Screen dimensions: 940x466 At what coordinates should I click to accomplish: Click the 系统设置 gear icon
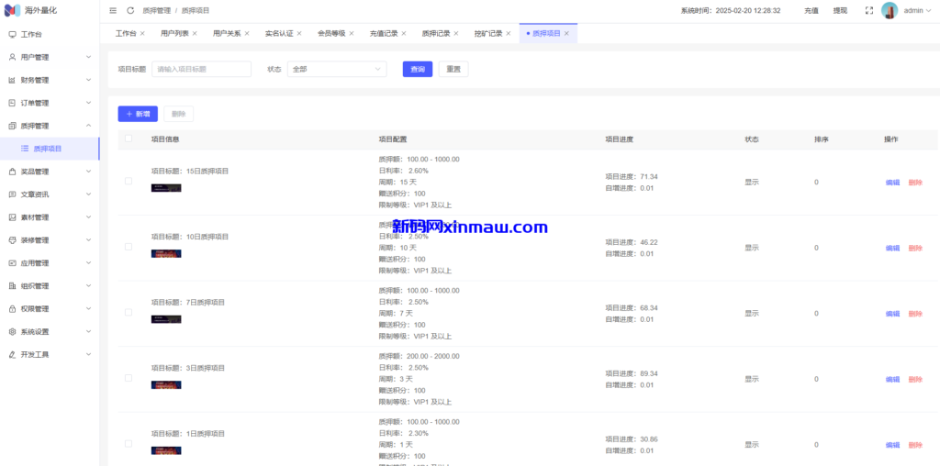click(12, 332)
